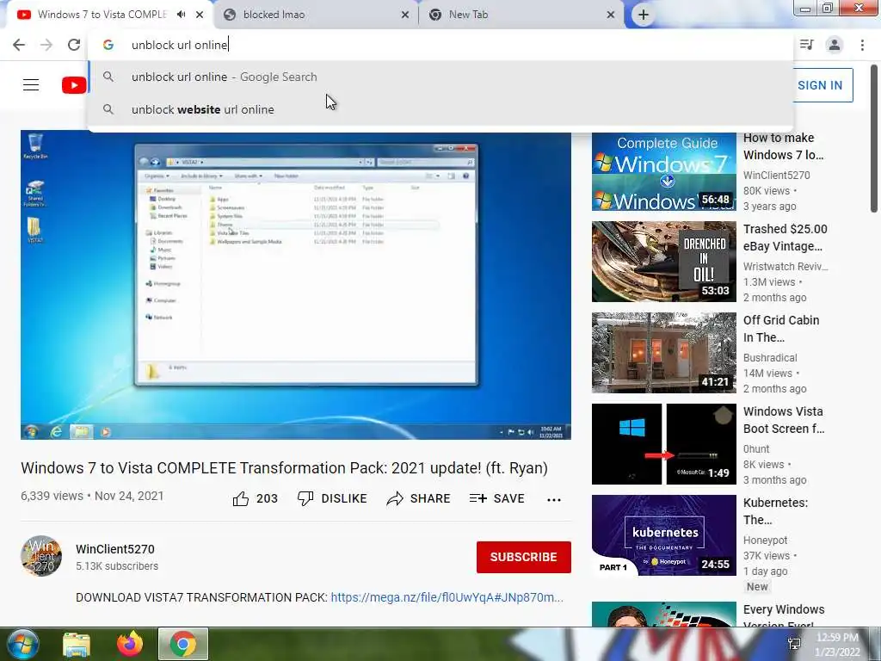Click the New badge under Kubernetes video

click(x=757, y=587)
